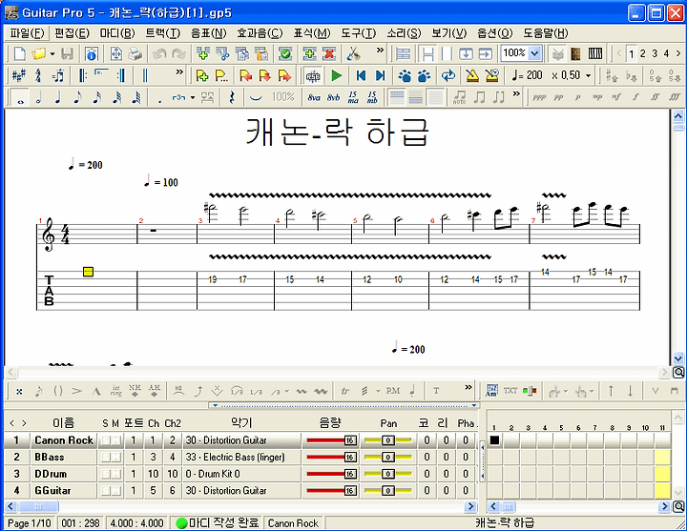Image resolution: width=687 pixels, height=531 pixels.
Task: Toggle mute on GGuitar track
Action: 115,491
